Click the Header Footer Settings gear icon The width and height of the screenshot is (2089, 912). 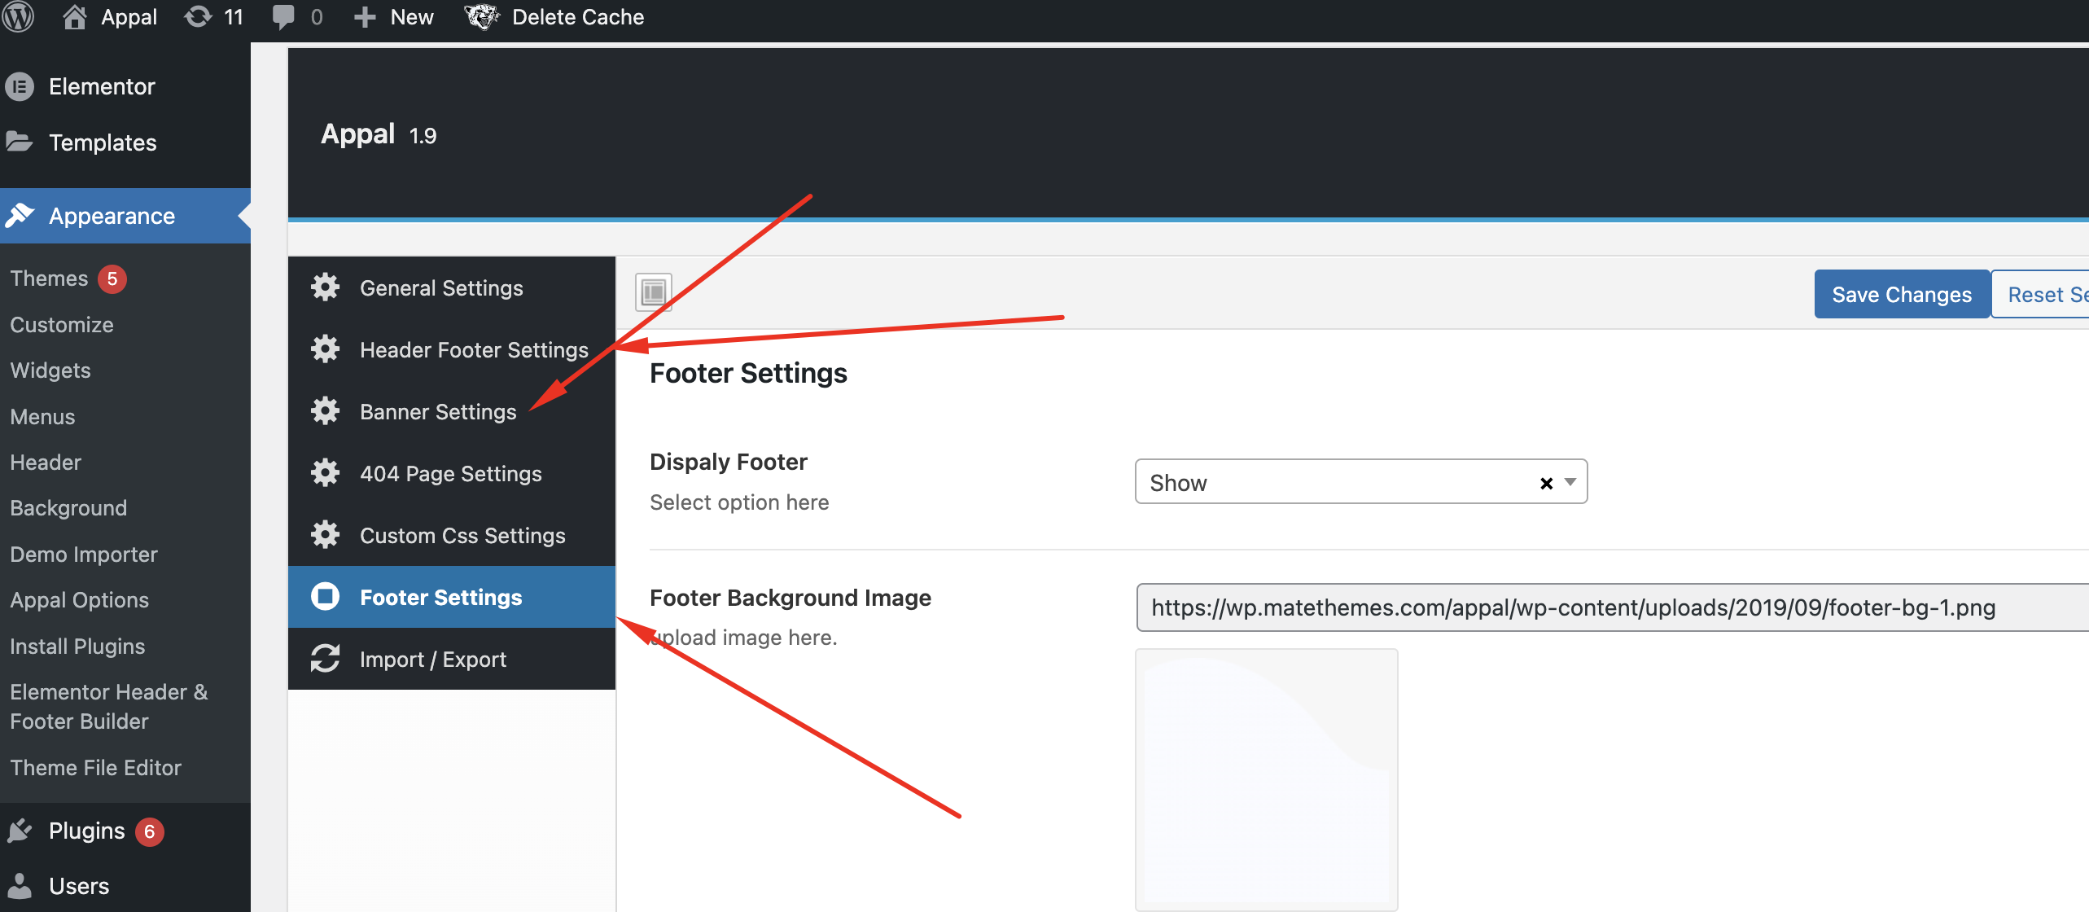(x=325, y=349)
